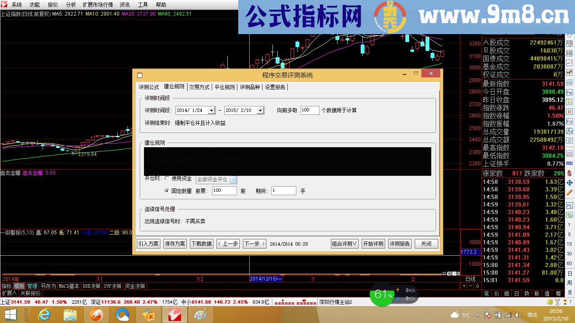Select the MACD基本 template tab
575x323 pixels.
pos(69,286)
